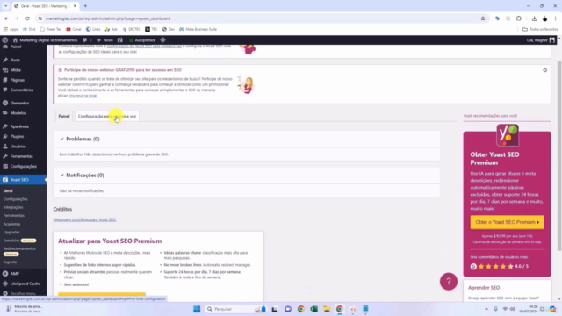Collapse the menu with Recolher menu
562x316 pixels.
tap(22, 293)
